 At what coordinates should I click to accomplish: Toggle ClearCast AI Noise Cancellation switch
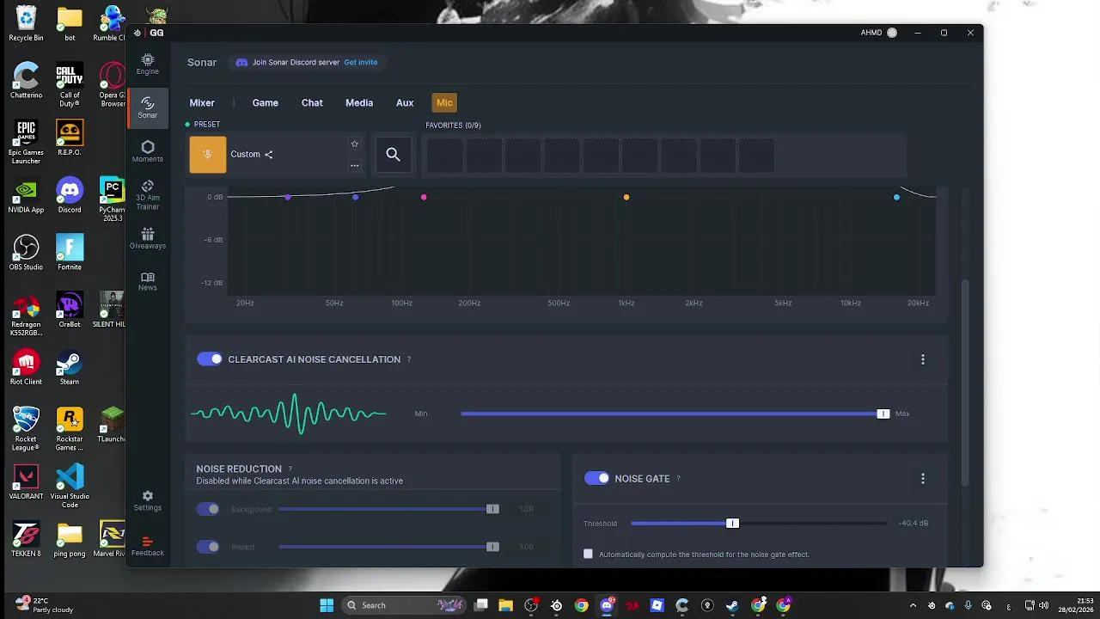210,359
